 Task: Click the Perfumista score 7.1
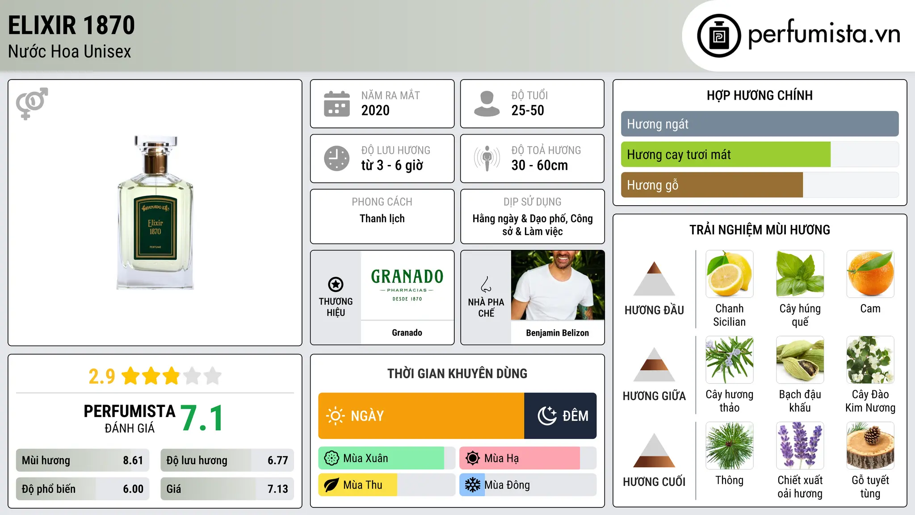202,418
